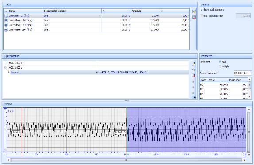Click the harmonics table scrollbar down arrow
The width and height of the screenshot is (254, 165).
click(x=250, y=97)
